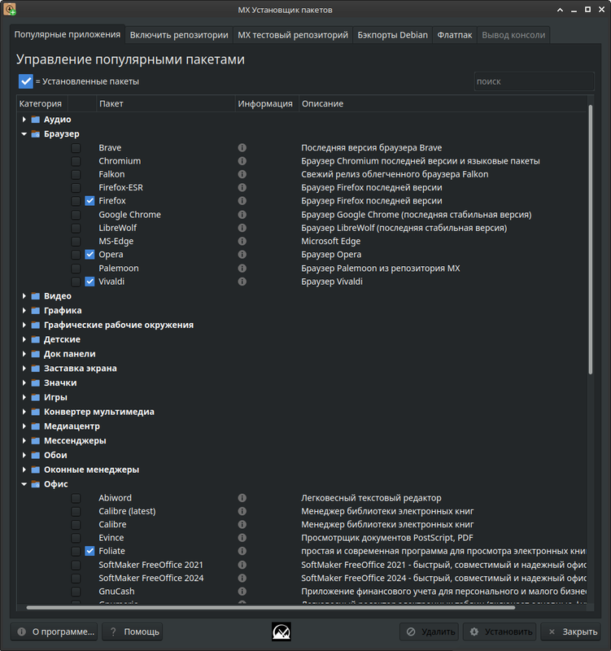Screen dimensions: 611x651
Task: Select the Falkon checkbox
Action: (x=76, y=174)
